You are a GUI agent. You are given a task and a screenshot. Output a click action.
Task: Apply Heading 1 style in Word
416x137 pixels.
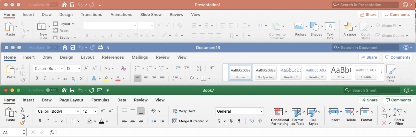click(x=291, y=72)
